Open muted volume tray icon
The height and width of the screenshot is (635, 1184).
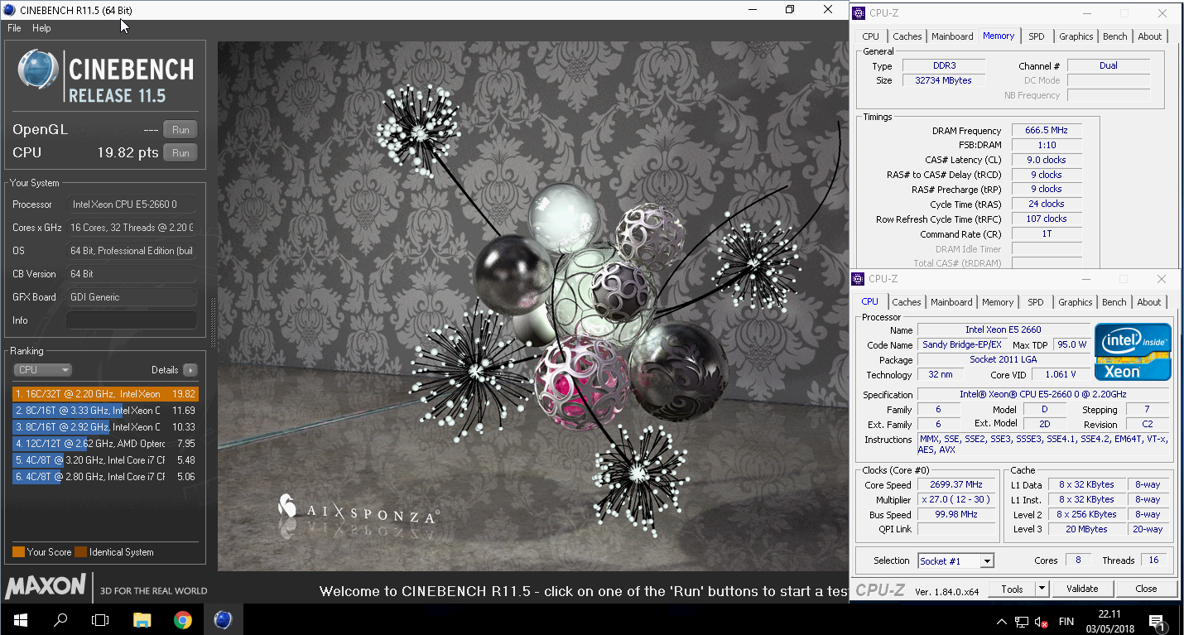pyautogui.click(x=1042, y=621)
